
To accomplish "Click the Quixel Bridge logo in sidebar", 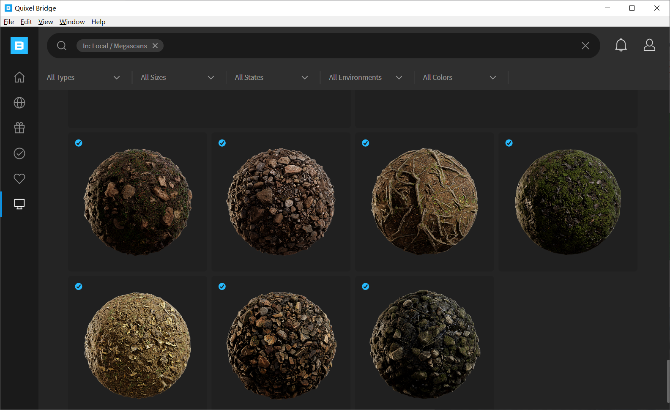I will coord(19,46).
